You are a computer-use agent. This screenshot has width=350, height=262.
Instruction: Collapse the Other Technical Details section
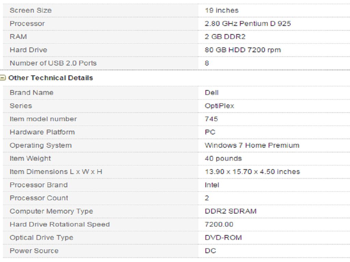click(3, 78)
